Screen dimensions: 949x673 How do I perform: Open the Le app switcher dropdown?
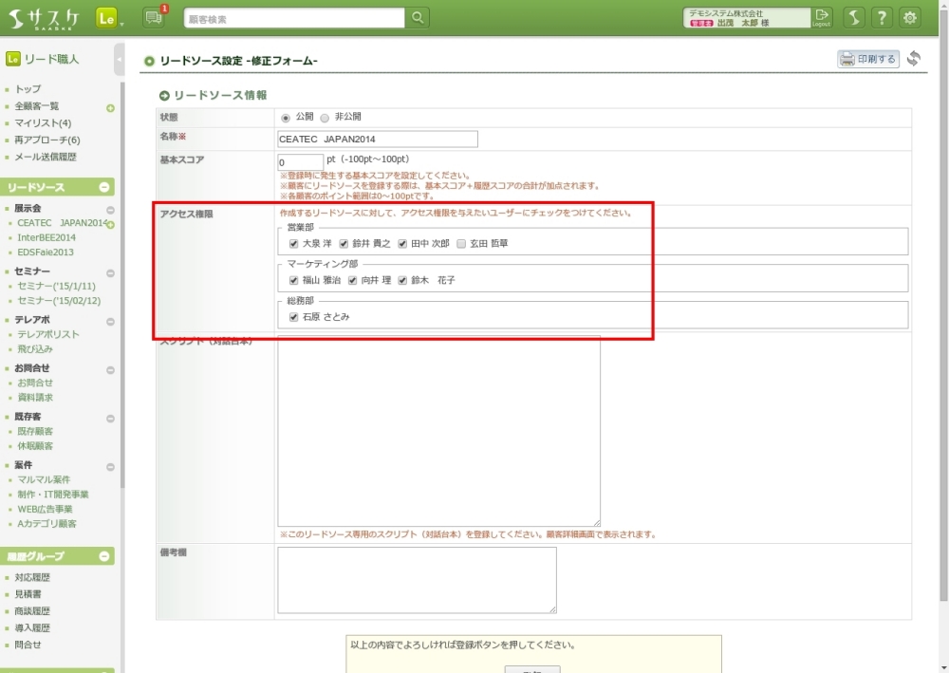pyautogui.click(x=109, y=19)
